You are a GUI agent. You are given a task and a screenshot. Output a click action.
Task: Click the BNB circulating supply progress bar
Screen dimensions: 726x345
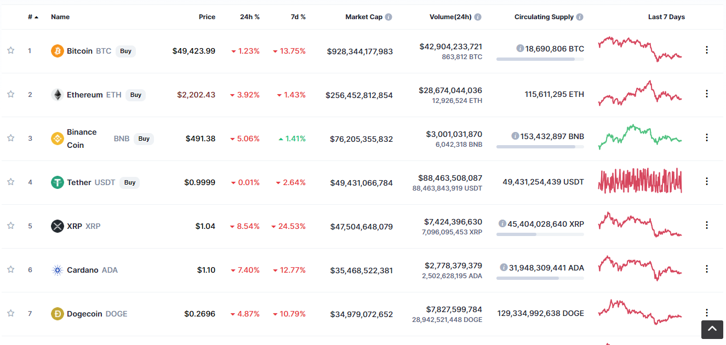[x=540, y=147]
